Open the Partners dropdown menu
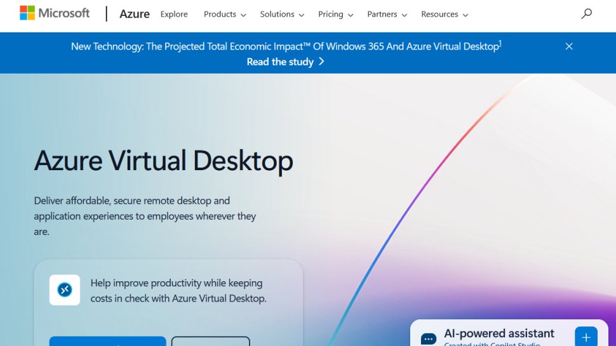 click(387, 14)
